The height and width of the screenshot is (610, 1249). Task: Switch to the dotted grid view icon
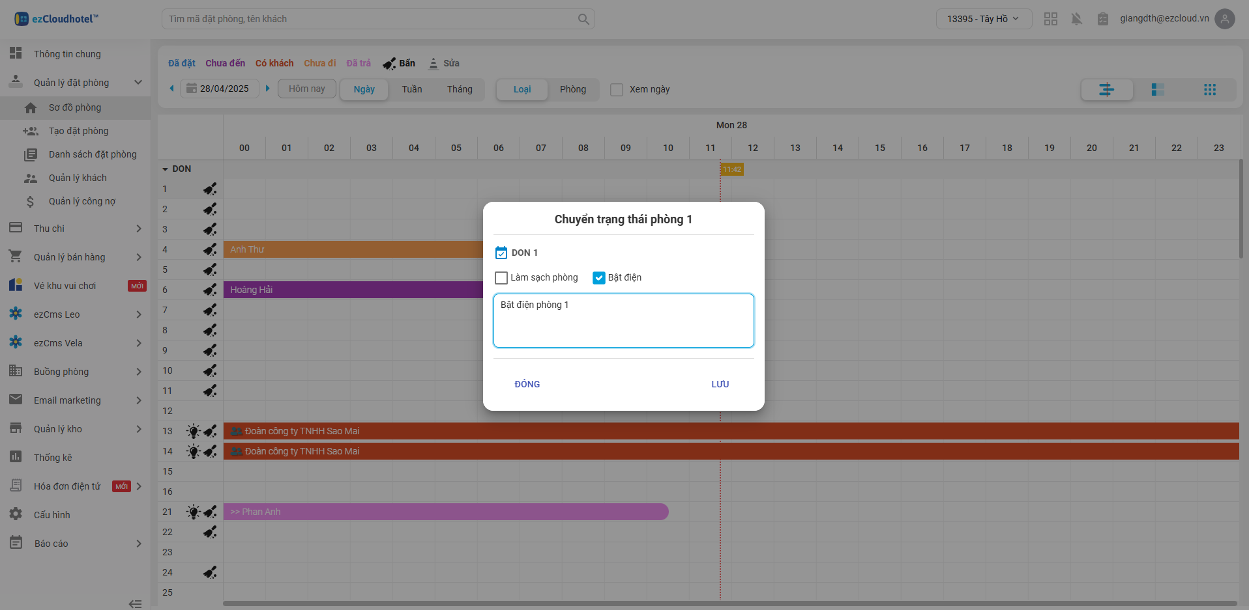coord(1209,90)
